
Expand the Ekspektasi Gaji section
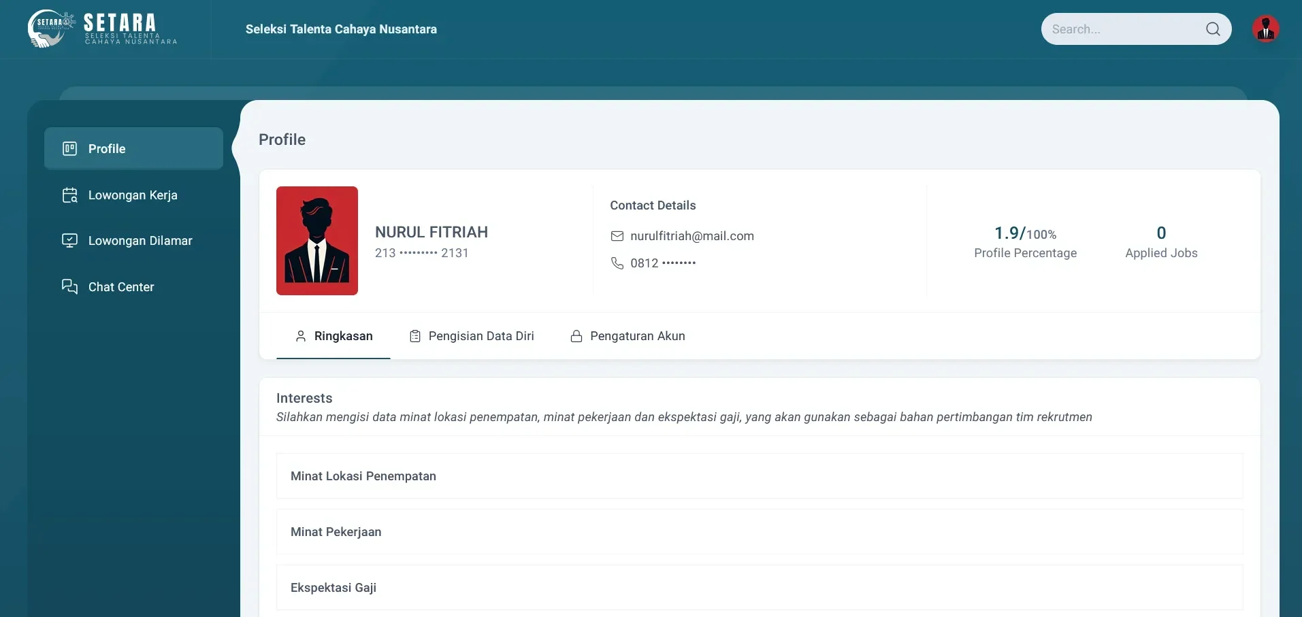coord(759,588)
